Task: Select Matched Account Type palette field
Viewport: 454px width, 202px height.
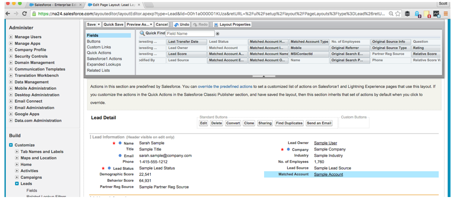Action: coord(309,42)
